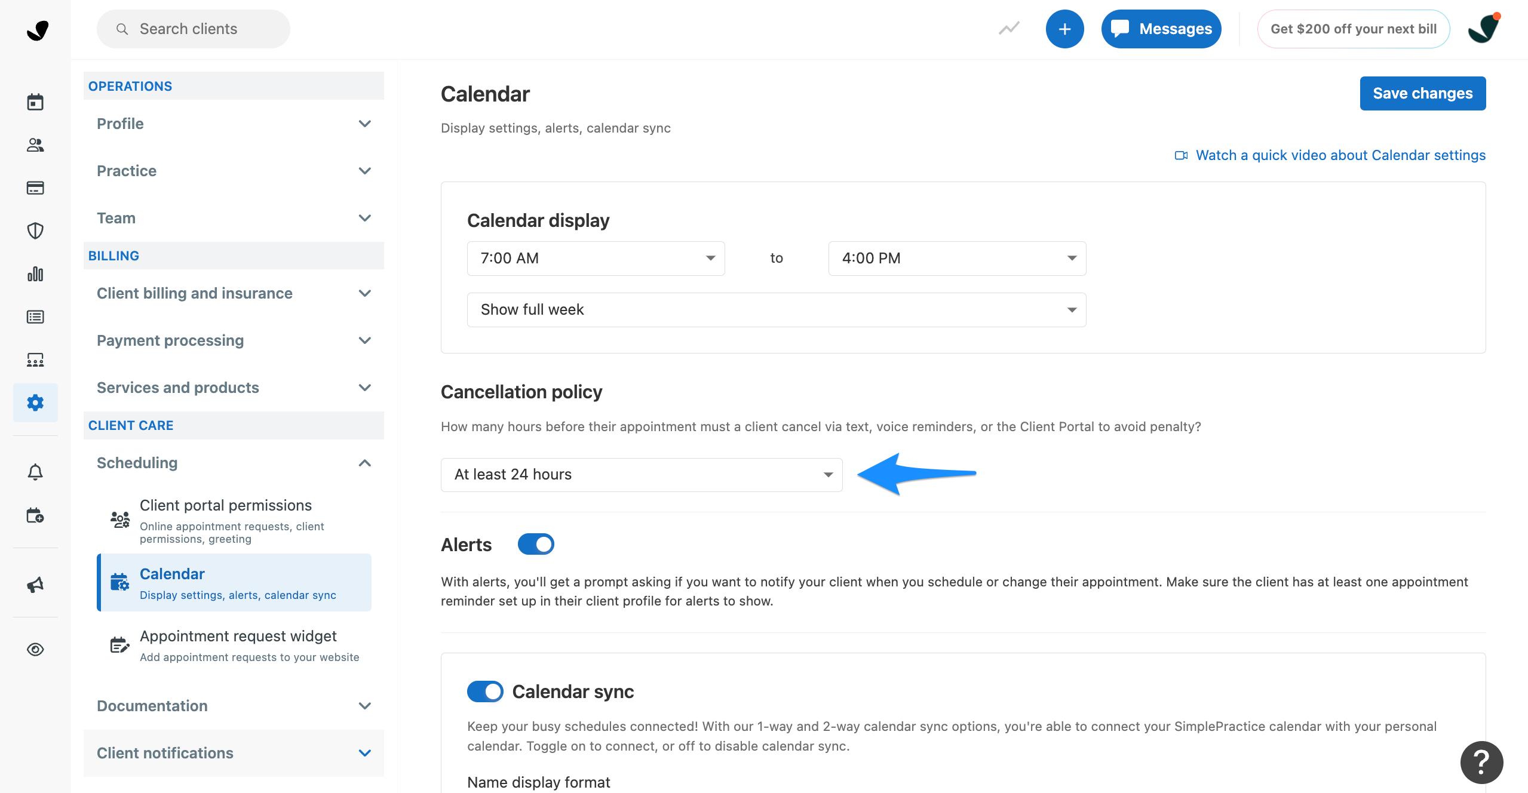Open the Show full week dropdown

pos(777,310)
